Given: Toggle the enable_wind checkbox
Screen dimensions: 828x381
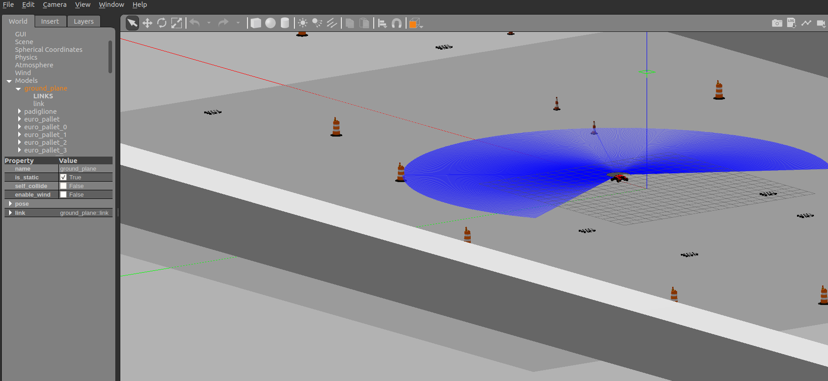Looking at the screenshot, I should tap(63, 194).
